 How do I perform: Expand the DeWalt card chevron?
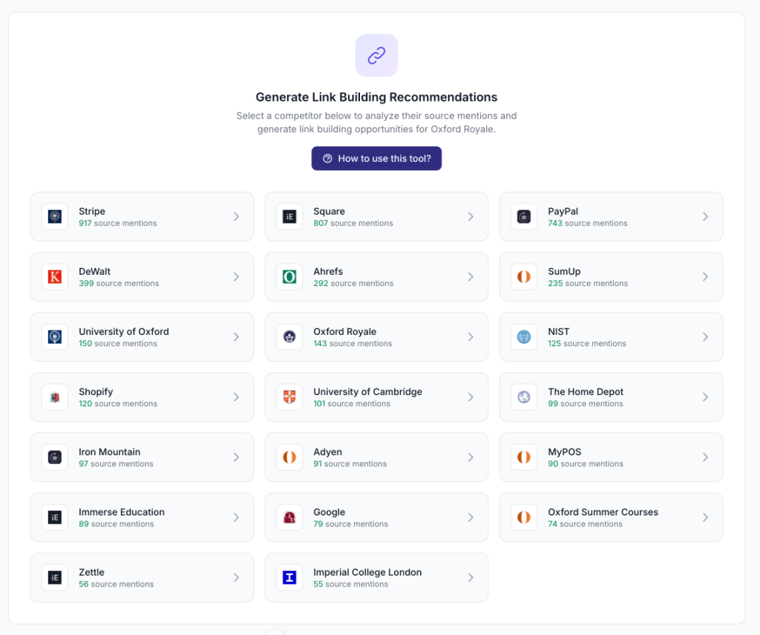(236, 276)
